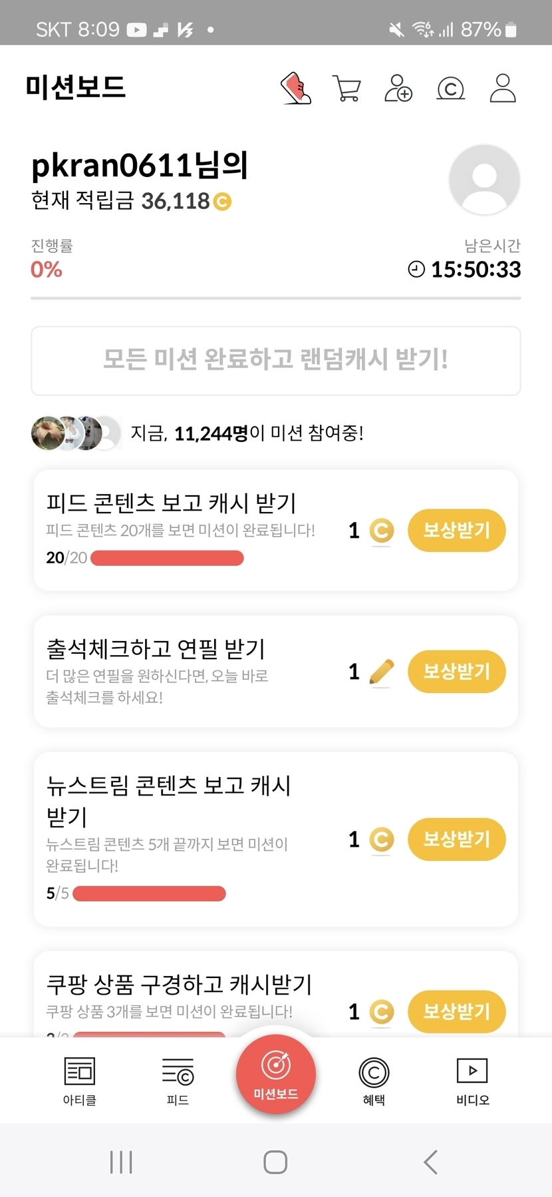Tap the gold coin beside 36,118
The width and height of the screenshot is (552, 1197).
click(x=222, y=201)
